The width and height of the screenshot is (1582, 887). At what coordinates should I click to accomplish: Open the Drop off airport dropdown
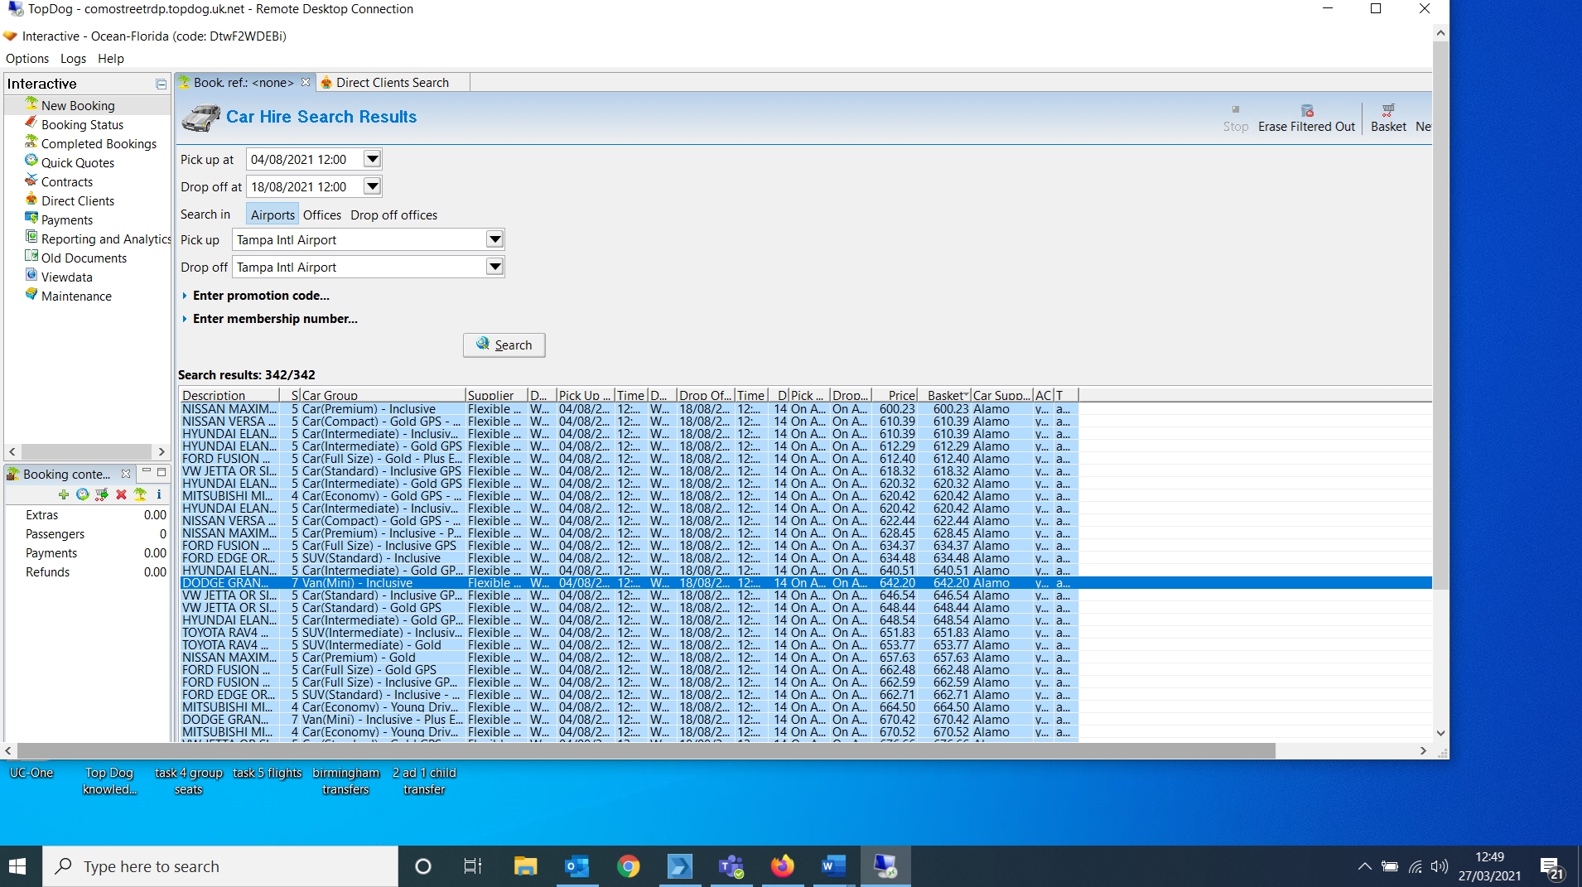(x=494, y=267)
